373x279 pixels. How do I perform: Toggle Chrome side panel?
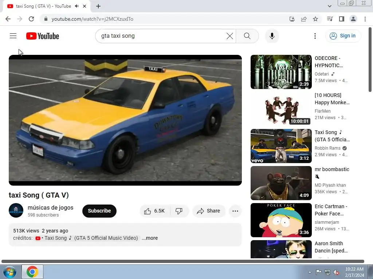click(x=342, y=19)
